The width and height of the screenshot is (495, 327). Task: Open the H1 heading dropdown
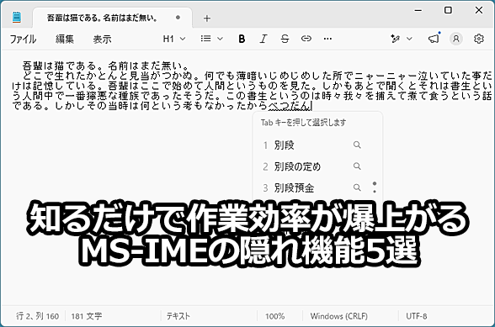(174, 39)
